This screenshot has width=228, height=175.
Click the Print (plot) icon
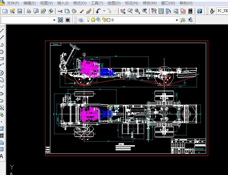29,11
